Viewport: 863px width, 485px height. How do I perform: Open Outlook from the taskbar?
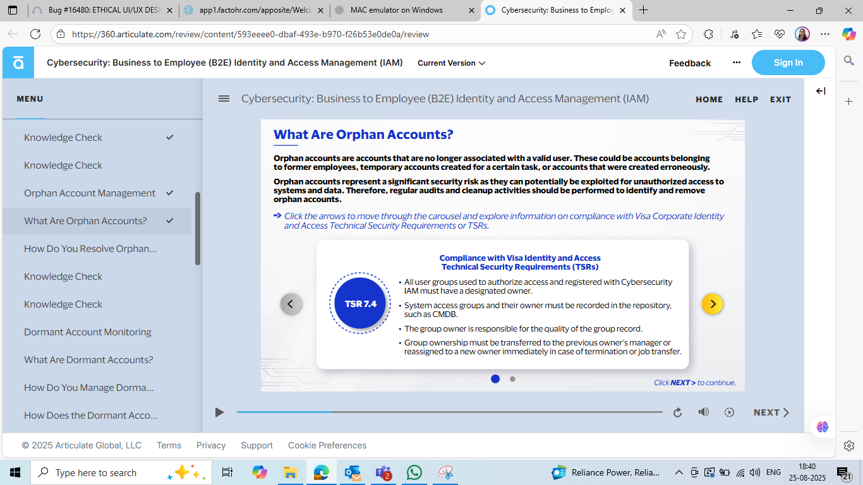(x=353, y=472)
